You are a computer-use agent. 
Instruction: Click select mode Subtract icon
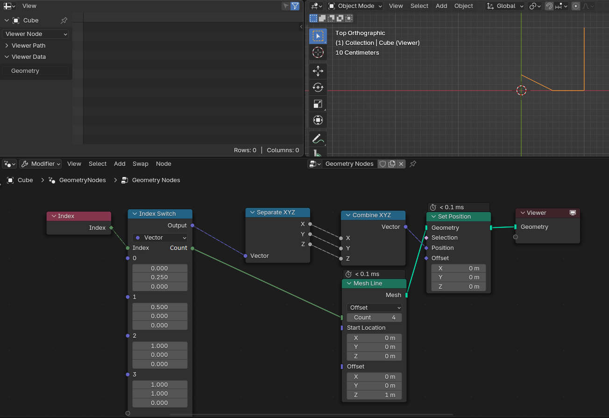[331, 18]
